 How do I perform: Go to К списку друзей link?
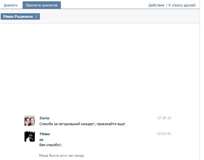click(182, 5)
